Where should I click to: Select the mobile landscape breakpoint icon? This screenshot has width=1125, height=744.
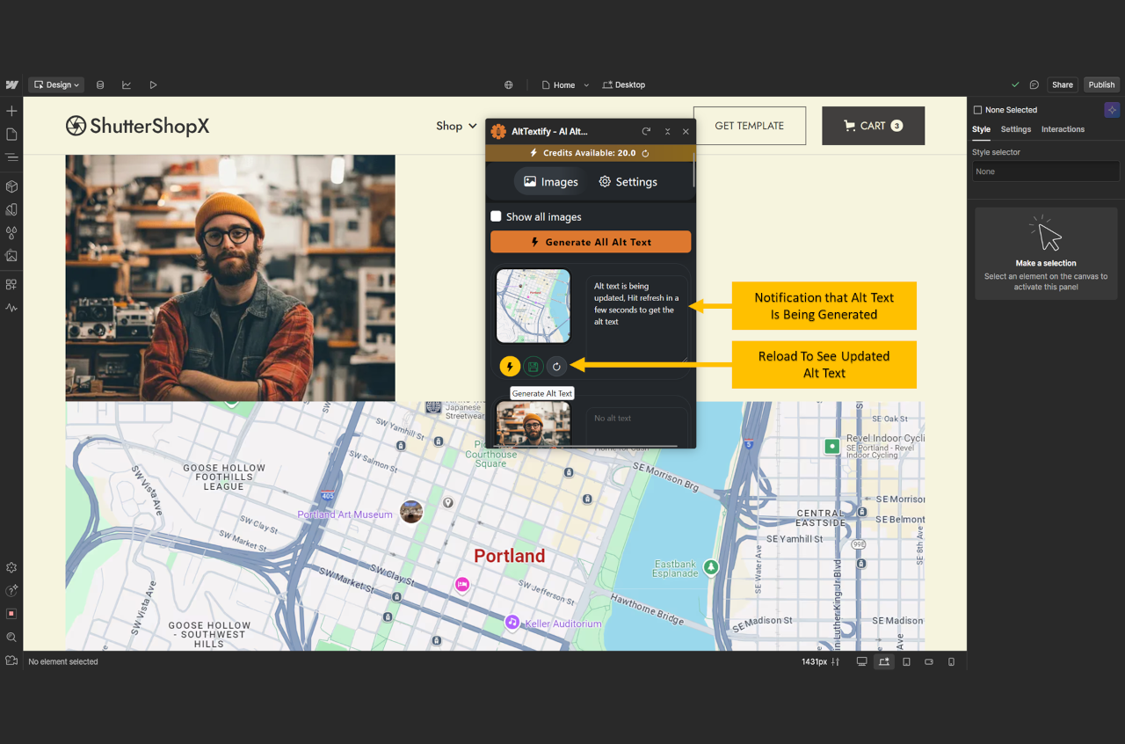coord(929,661)
